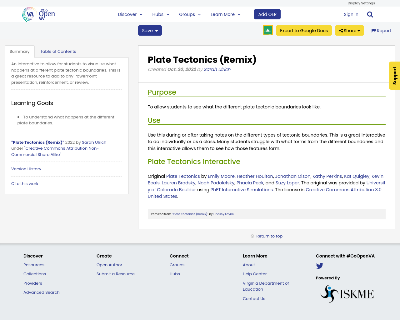Expand the Discover navigation dropdown
The height and width of the screenshot is (320, 400).
pos(129,14)
